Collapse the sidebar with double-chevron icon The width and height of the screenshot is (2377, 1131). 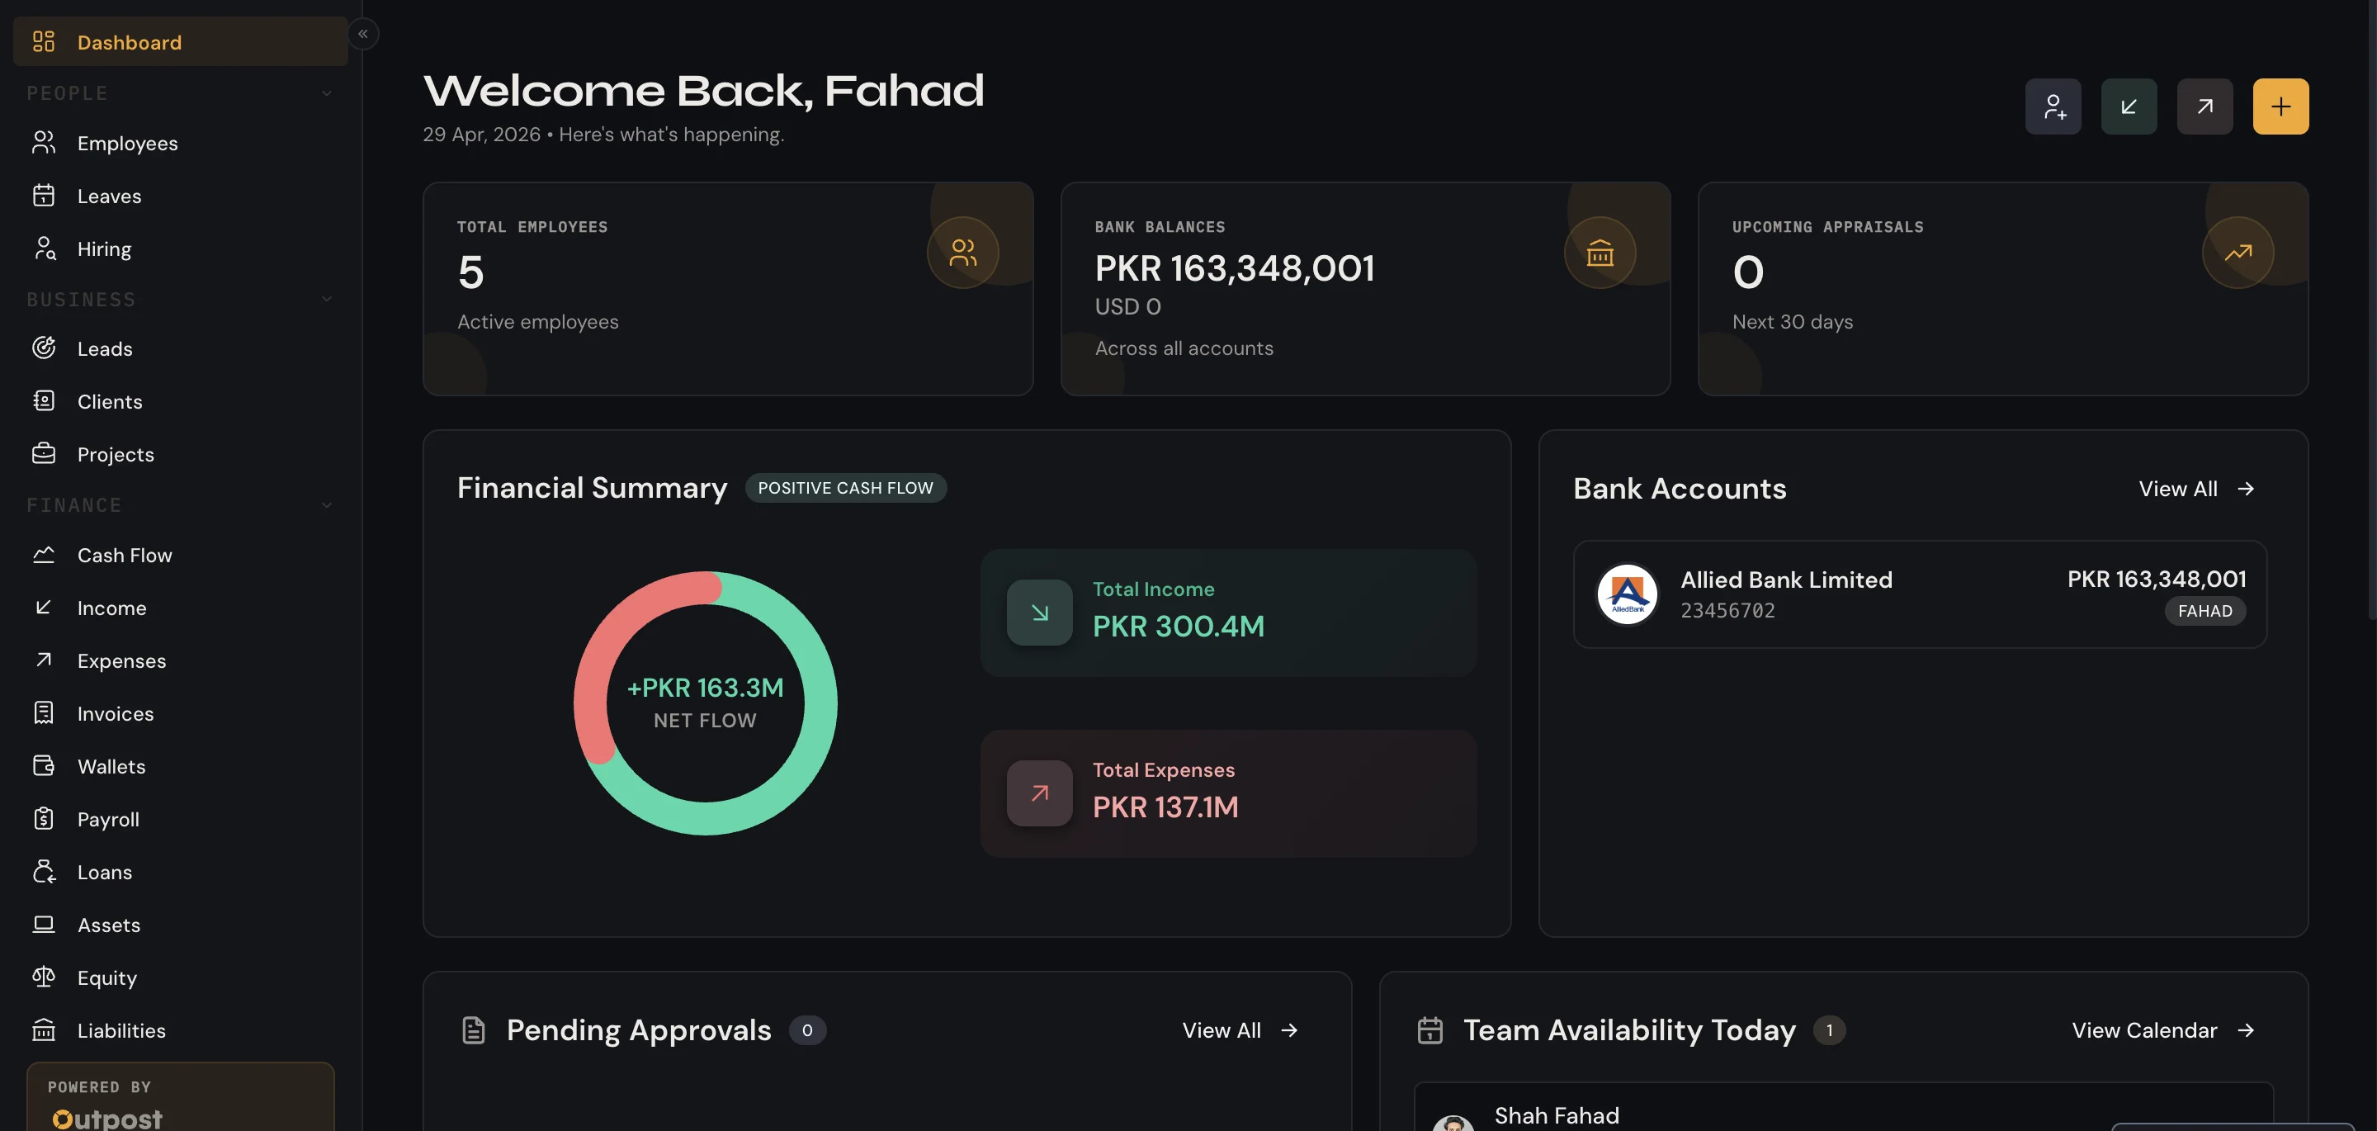pos(362,34)
